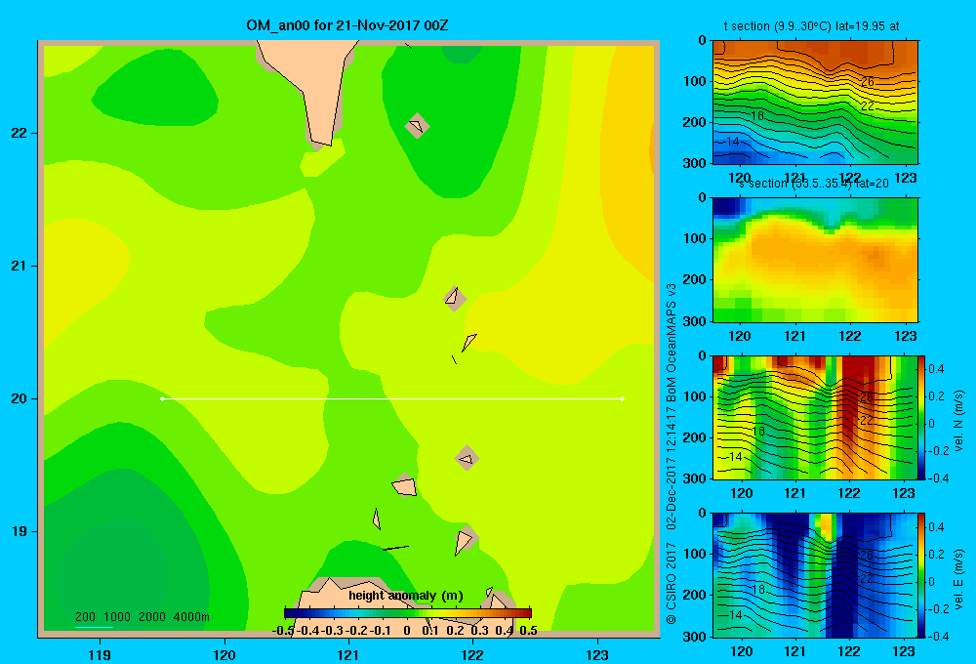Click the -0.4 tick on vel. E color bar

pyautogui.click(x=937, y=636)
